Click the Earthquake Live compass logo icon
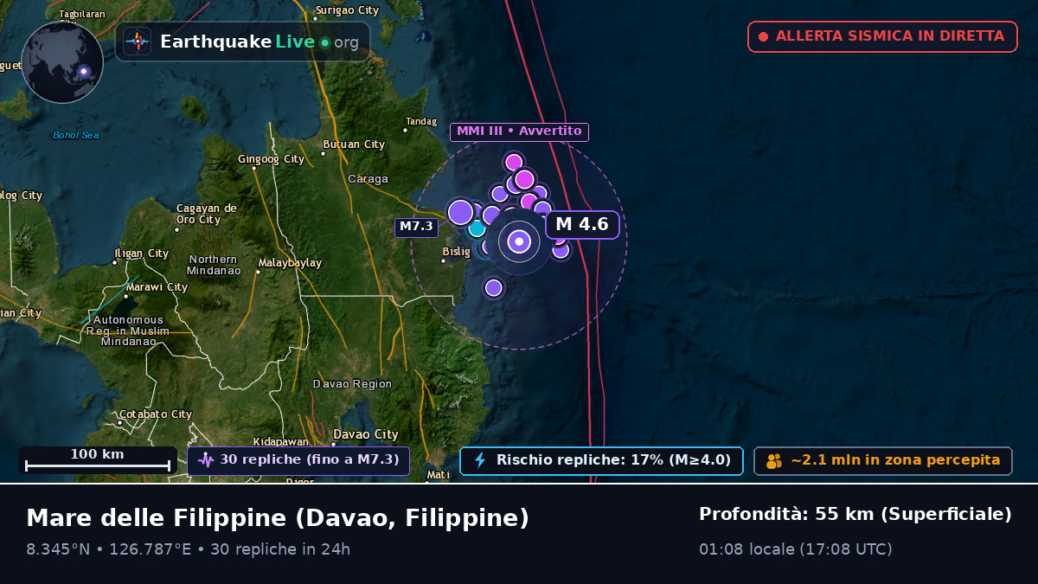 point(137,42)
